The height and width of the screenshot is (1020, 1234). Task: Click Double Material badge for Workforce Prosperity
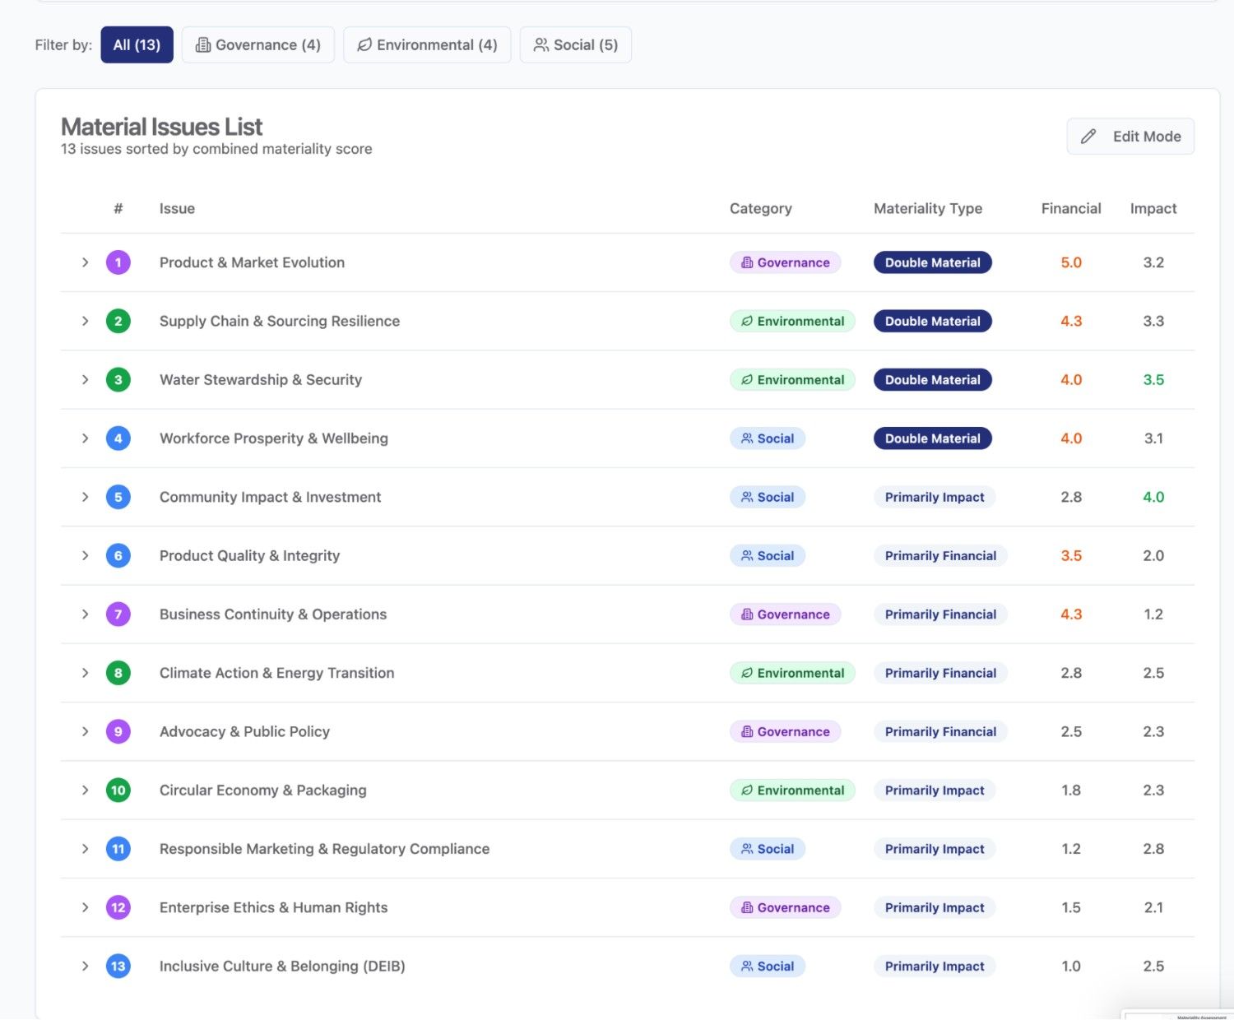pyautogui.click(x=933, y=438)
